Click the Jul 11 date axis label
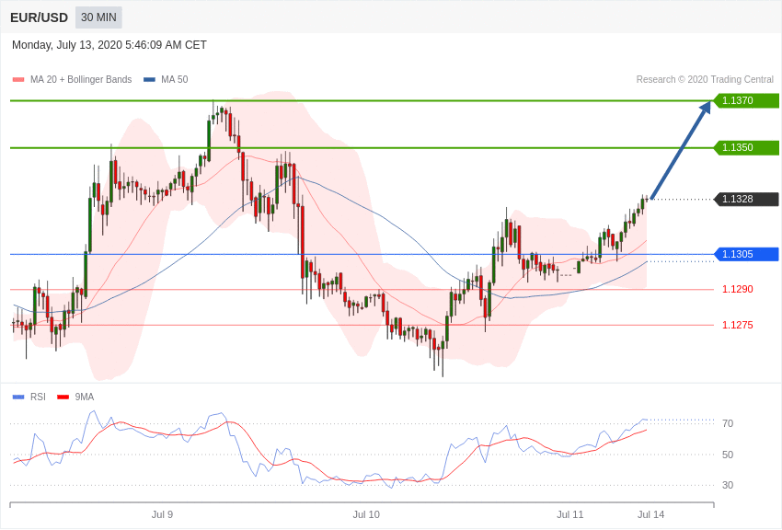The image size is (782, 530). click(570, 514)
